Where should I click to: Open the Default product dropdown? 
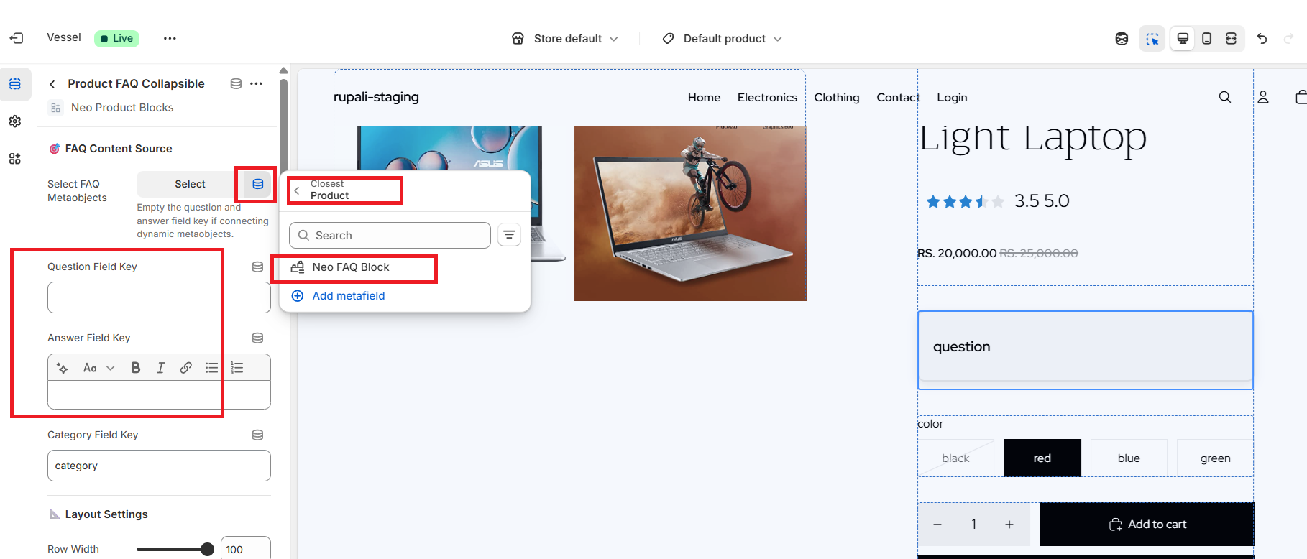(722, 39)
